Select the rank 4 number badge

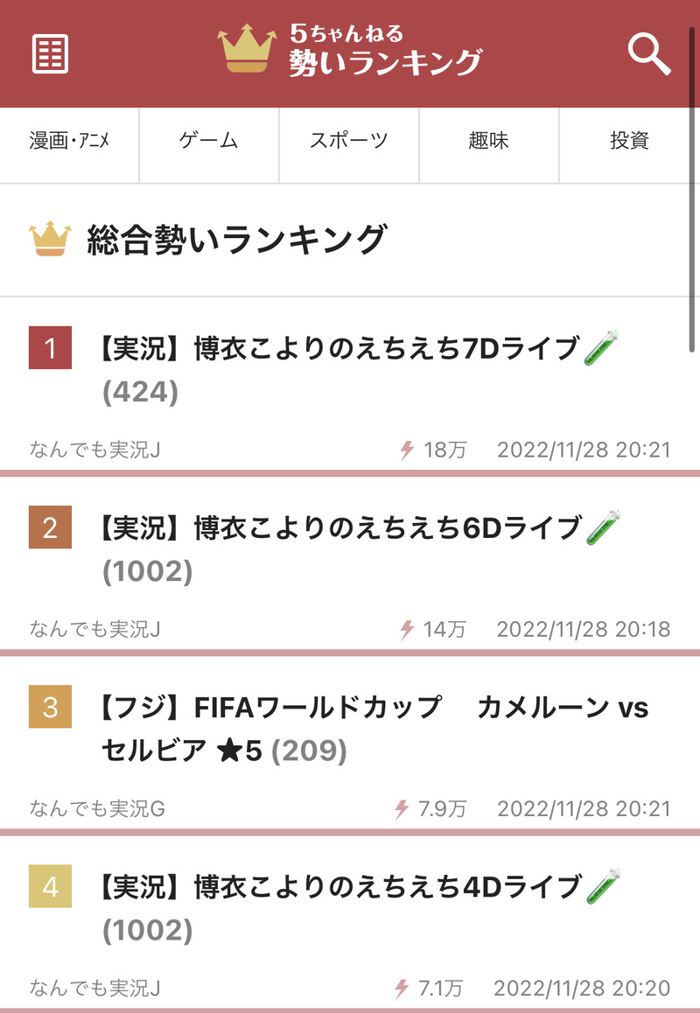[51, 886]
